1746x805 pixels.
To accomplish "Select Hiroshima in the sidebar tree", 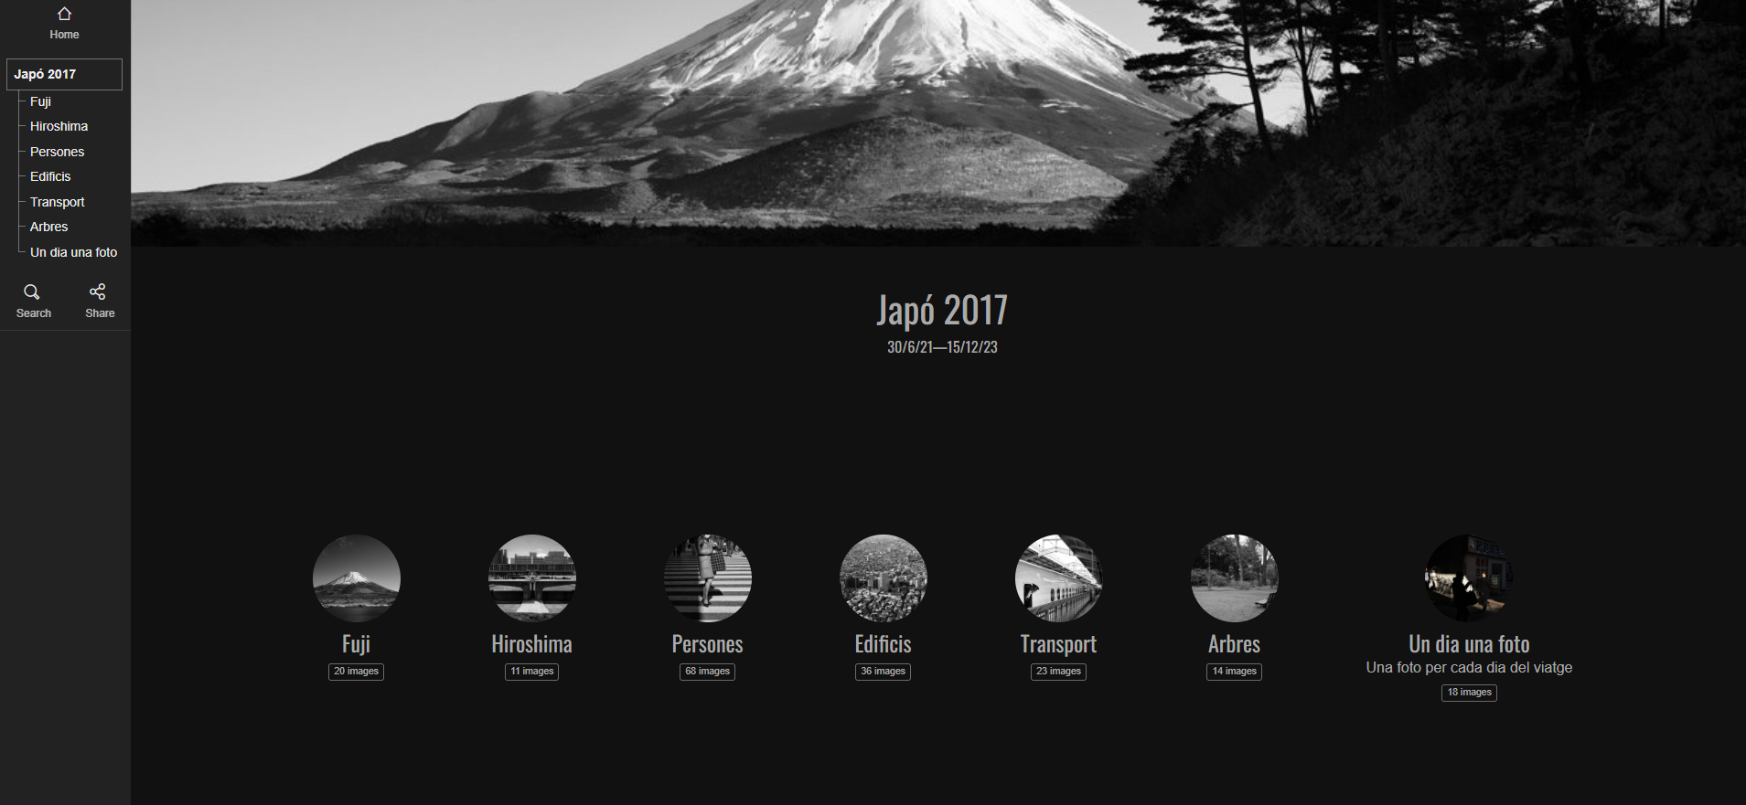I will [x=59, y=126].
